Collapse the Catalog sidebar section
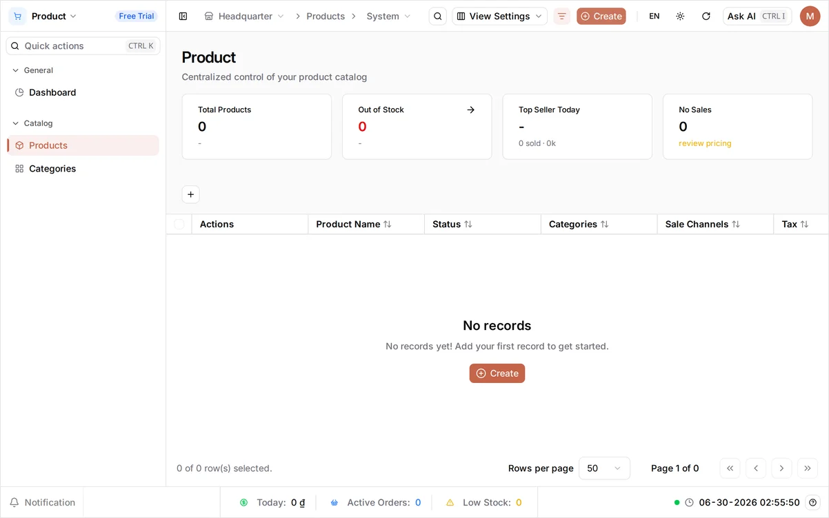This screenshot has width=829, height=518. point(33,123)
